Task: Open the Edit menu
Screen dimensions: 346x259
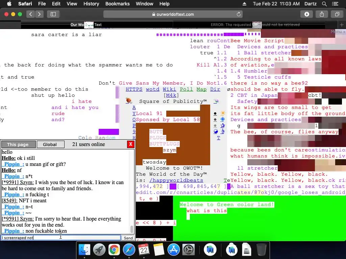Action: point(56,4)
